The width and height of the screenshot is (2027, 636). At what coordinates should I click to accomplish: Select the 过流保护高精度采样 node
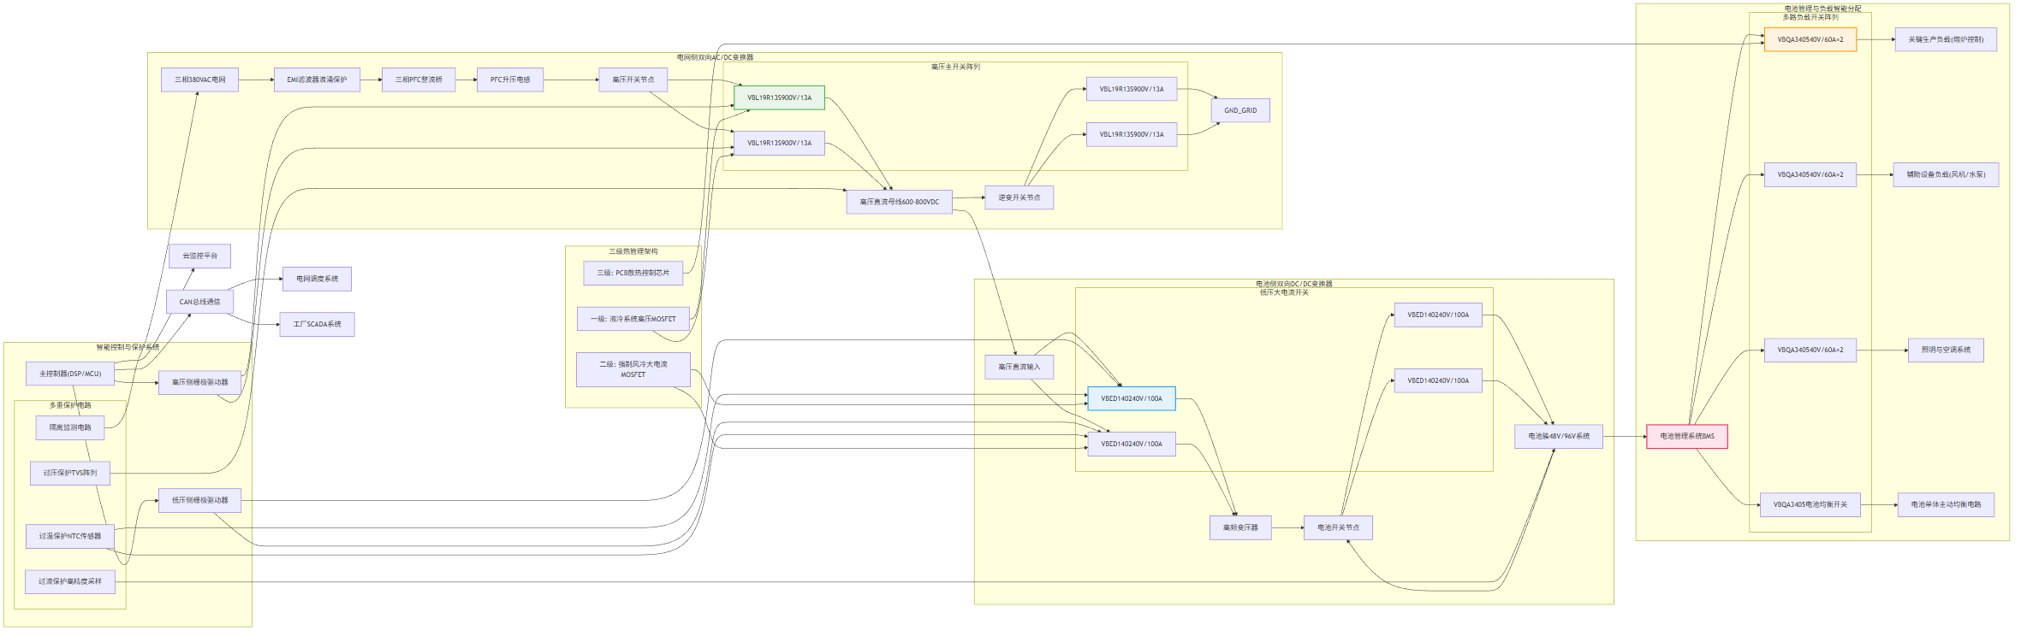[x=70, y=581]
